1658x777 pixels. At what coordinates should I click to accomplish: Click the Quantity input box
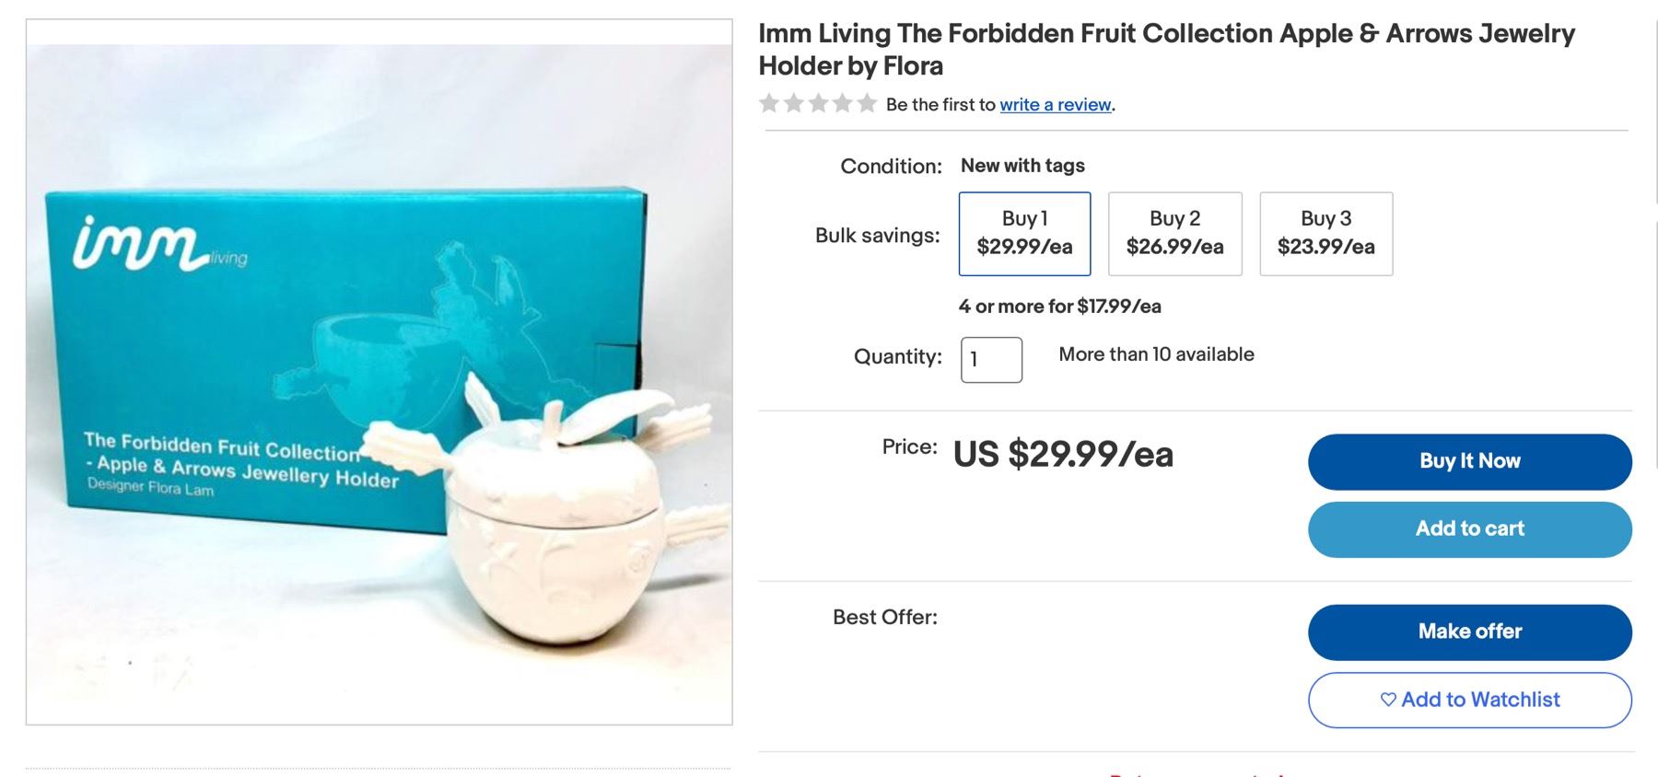point(991,359)
